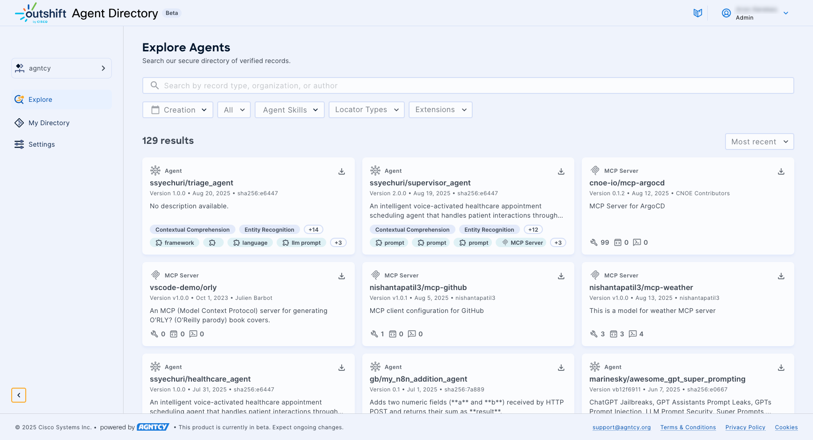Expand the Agent Skills filter
Screen dimensions: 813x440
click(x=290, y=110)
